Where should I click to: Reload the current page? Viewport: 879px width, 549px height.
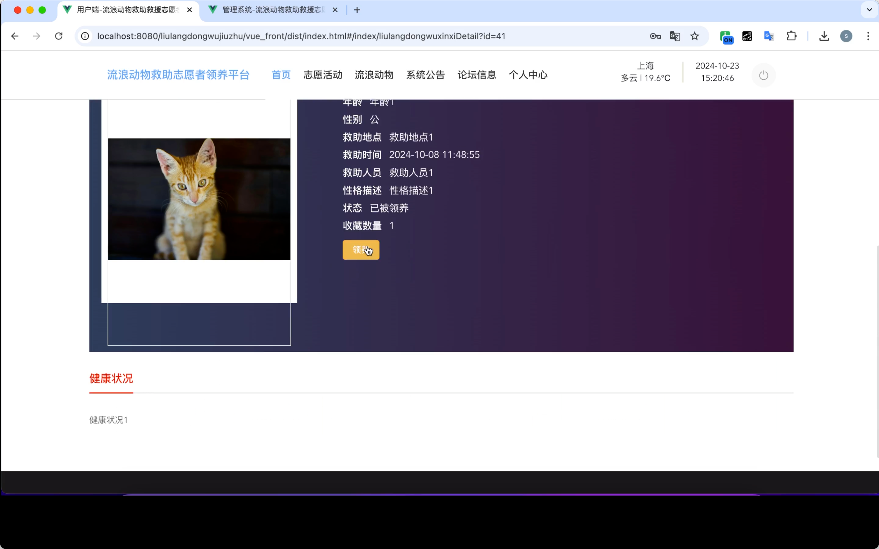[x=59, y=36]
